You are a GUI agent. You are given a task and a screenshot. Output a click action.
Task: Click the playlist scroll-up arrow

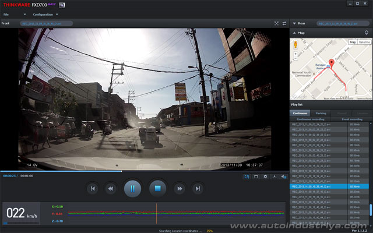(371, 123)
